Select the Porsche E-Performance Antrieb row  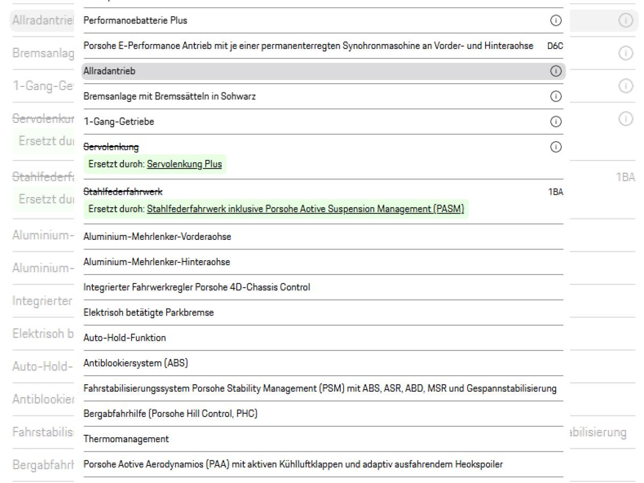coord(323,46)
